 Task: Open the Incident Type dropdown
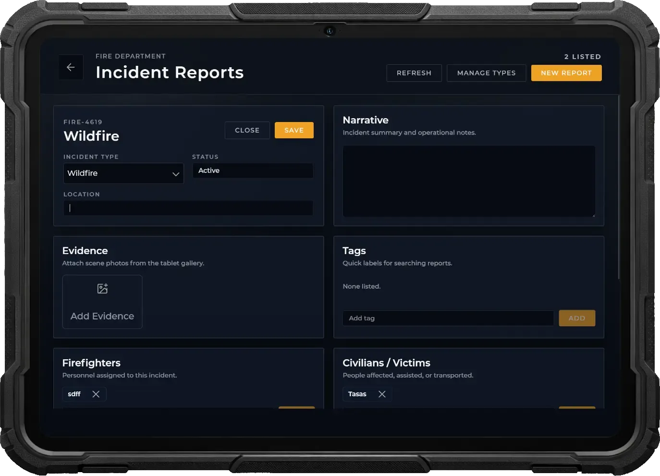[123, 173]
